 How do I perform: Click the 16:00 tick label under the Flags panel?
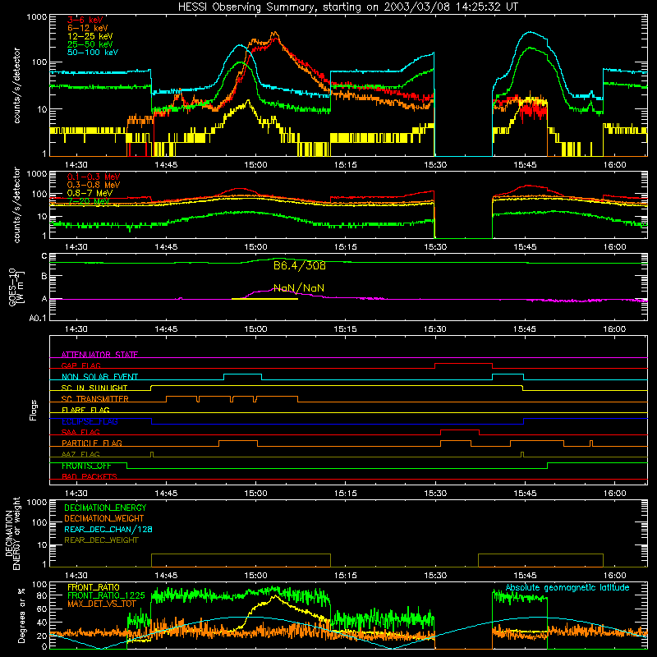click(614, 494)
